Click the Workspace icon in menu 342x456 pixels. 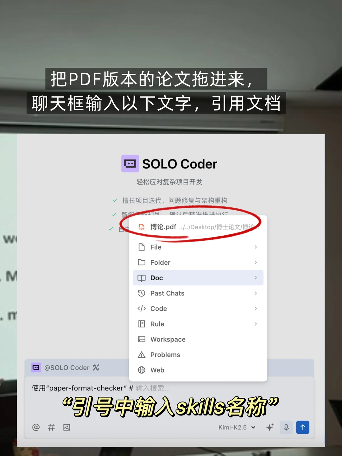point(142,339)
